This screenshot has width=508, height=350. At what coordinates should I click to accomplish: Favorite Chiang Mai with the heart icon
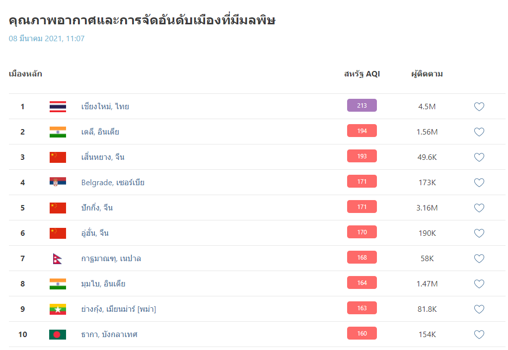pos(479,107)
